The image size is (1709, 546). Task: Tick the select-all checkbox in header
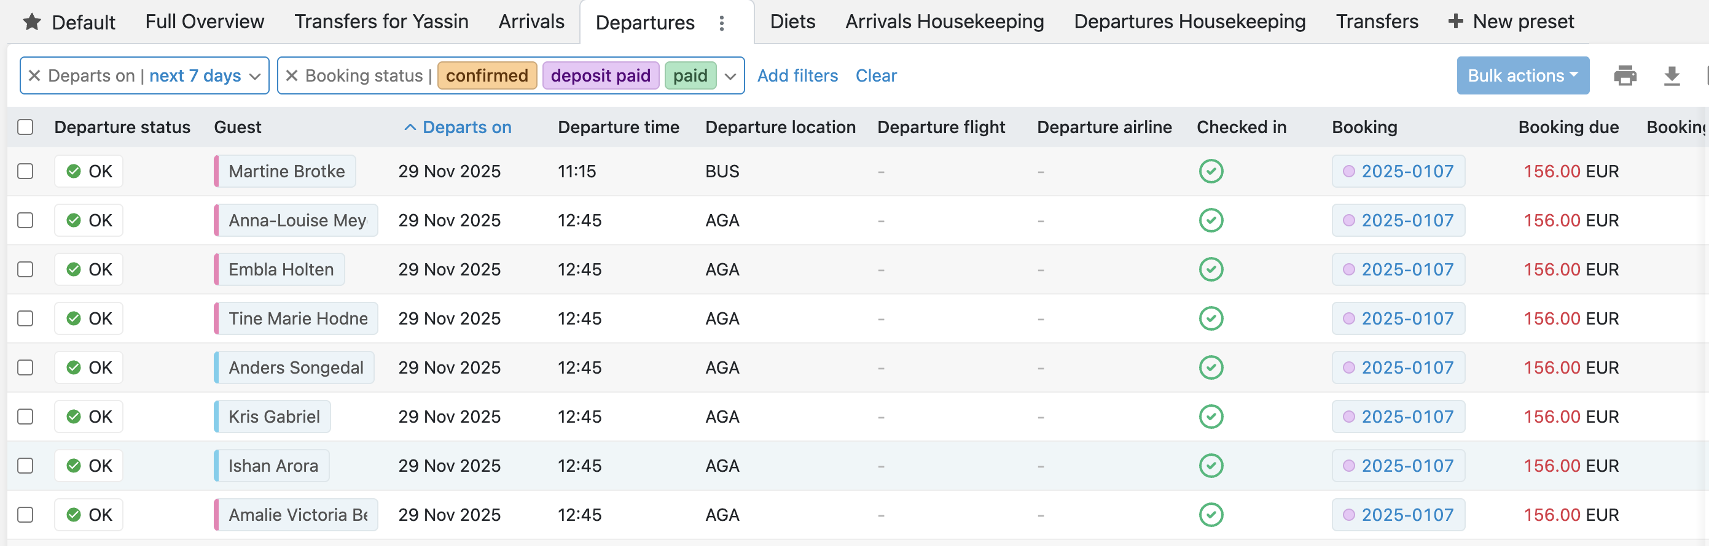pyautogui.click(x=25, y=126)
